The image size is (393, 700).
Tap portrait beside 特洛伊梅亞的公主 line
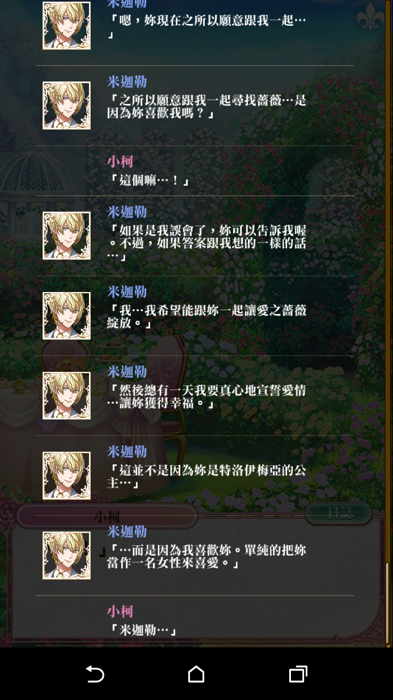(67, 475)
